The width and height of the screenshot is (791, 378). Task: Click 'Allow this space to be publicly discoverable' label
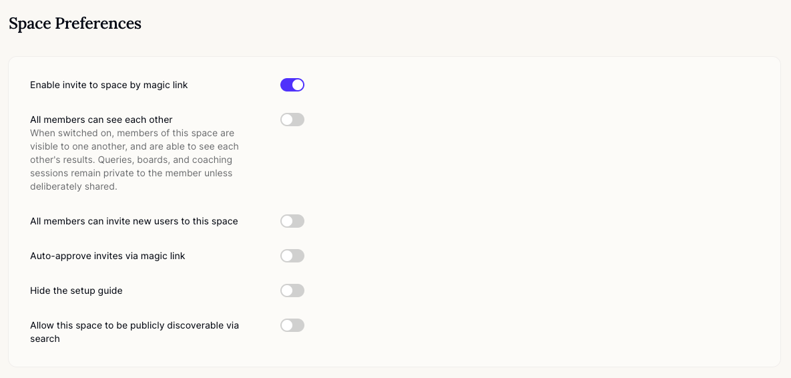(135, 332)
